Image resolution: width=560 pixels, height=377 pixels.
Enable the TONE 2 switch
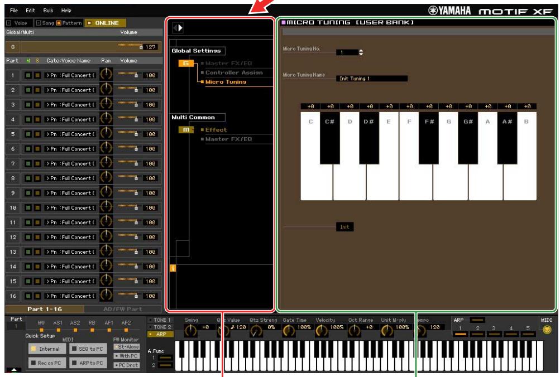point(160,327)
